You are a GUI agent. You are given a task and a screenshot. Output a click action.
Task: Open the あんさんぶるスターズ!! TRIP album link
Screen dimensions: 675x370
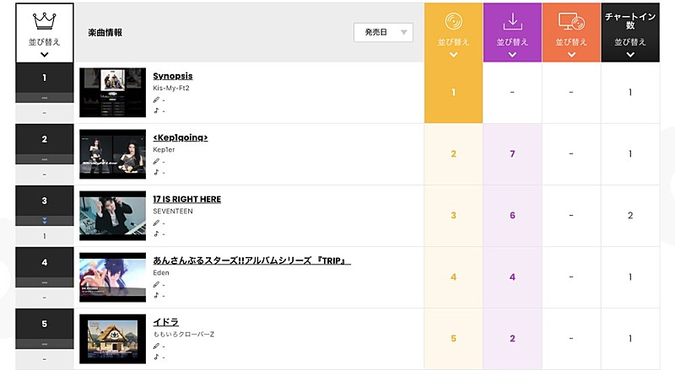point(251,260)
